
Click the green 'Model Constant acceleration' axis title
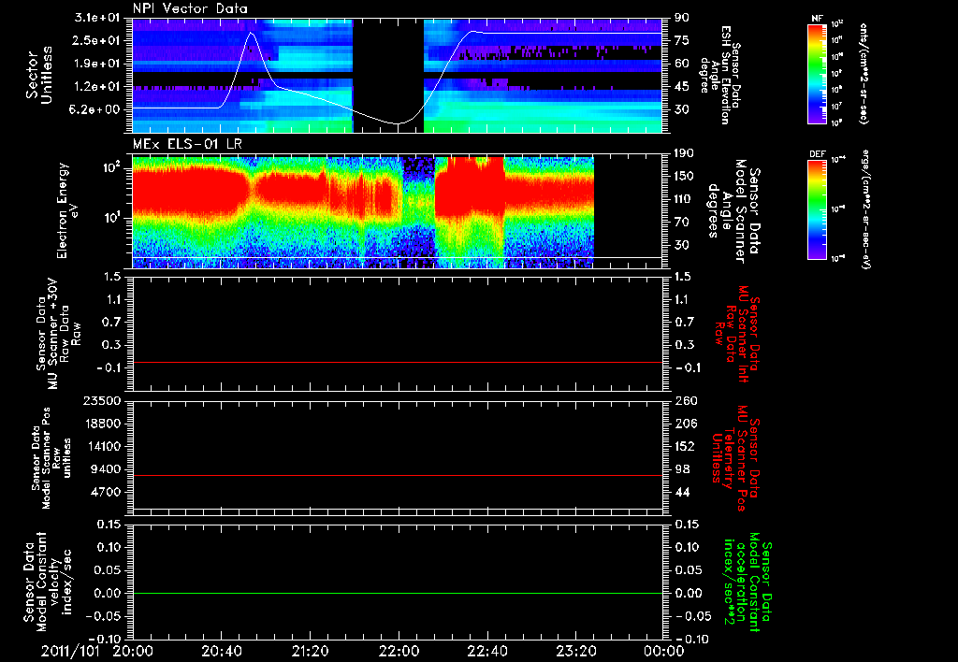[x=747, y=582]
